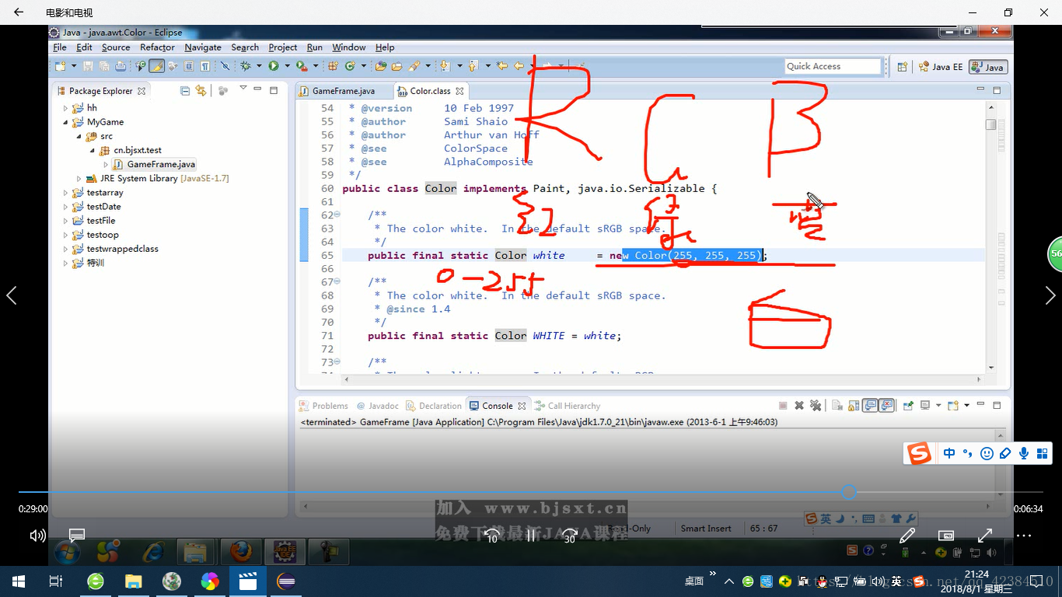Open File Explorer from the taskbar
This screenshot has width=1062, height=597.
coord(134,581)
